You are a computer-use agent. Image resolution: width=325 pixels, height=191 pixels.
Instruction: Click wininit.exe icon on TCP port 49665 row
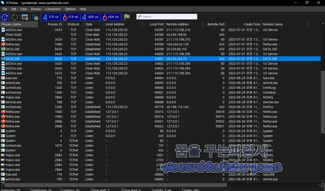3,83
